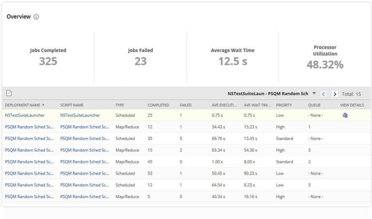Sort by Priority column header
This screenshot has height=219, width=372.
284,105
